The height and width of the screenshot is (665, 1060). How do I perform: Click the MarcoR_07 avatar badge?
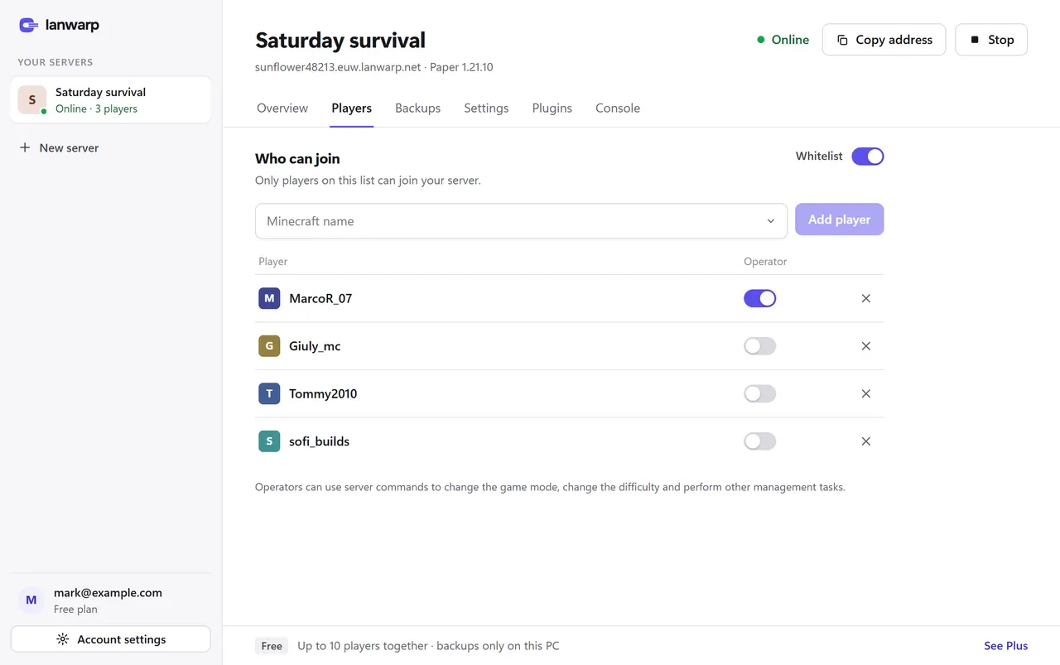pos(269,298)
